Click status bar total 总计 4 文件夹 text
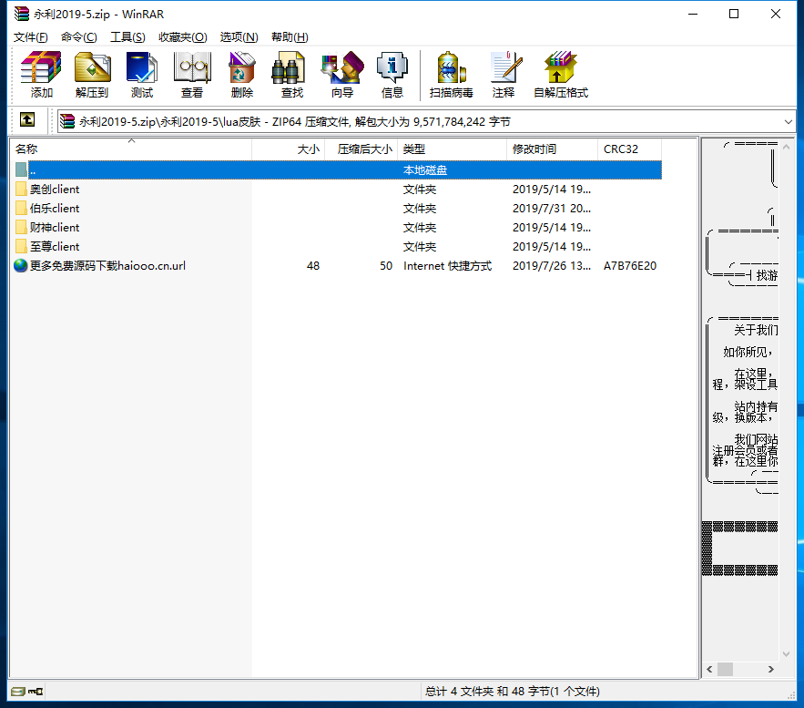804x708 pixels. pyautogui.click(x=512, y=692)
